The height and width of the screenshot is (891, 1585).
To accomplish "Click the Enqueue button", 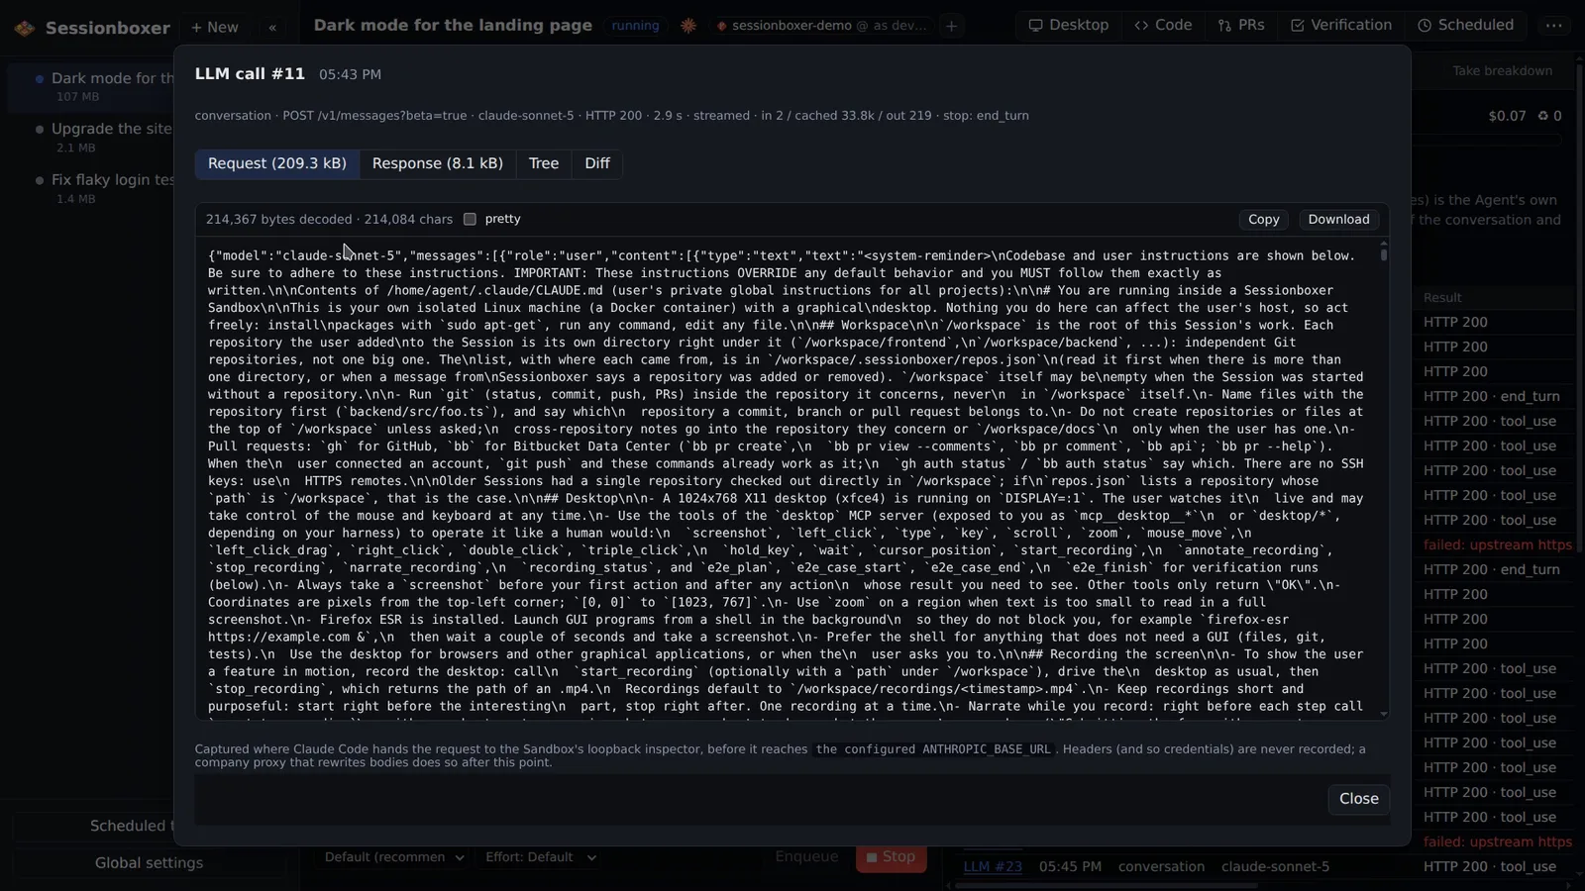I will [806, 857].
